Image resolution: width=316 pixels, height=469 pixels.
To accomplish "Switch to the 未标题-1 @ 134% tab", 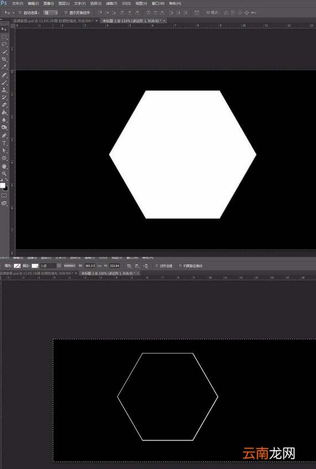I will coord(131,20).
